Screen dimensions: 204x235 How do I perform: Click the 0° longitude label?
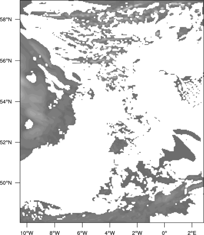(164, 233)
